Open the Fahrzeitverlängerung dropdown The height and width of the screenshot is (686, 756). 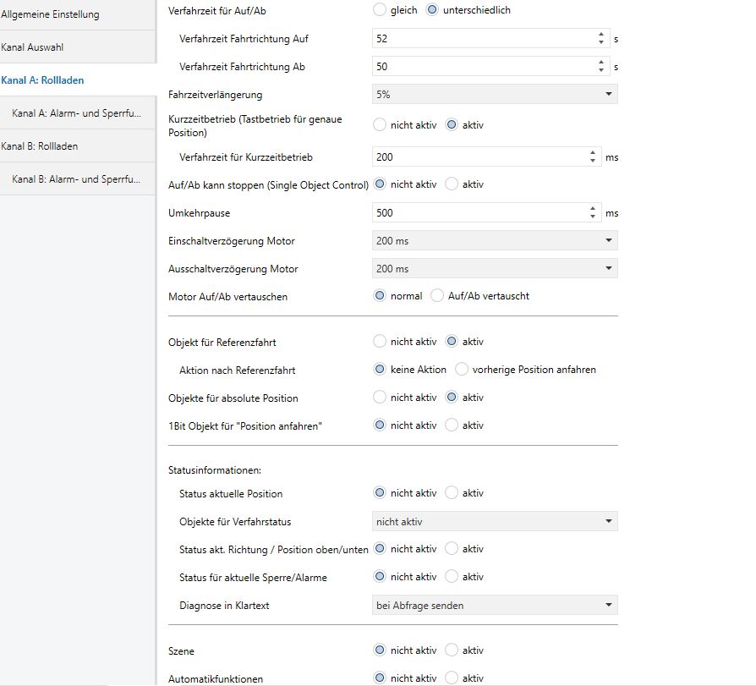point(495,95)
